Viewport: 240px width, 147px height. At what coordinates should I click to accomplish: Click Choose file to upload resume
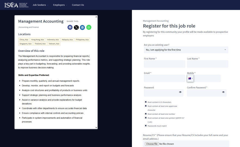click(152, 144)
